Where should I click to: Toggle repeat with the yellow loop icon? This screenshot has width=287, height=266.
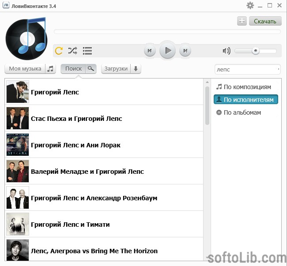(x=59, y=51)
